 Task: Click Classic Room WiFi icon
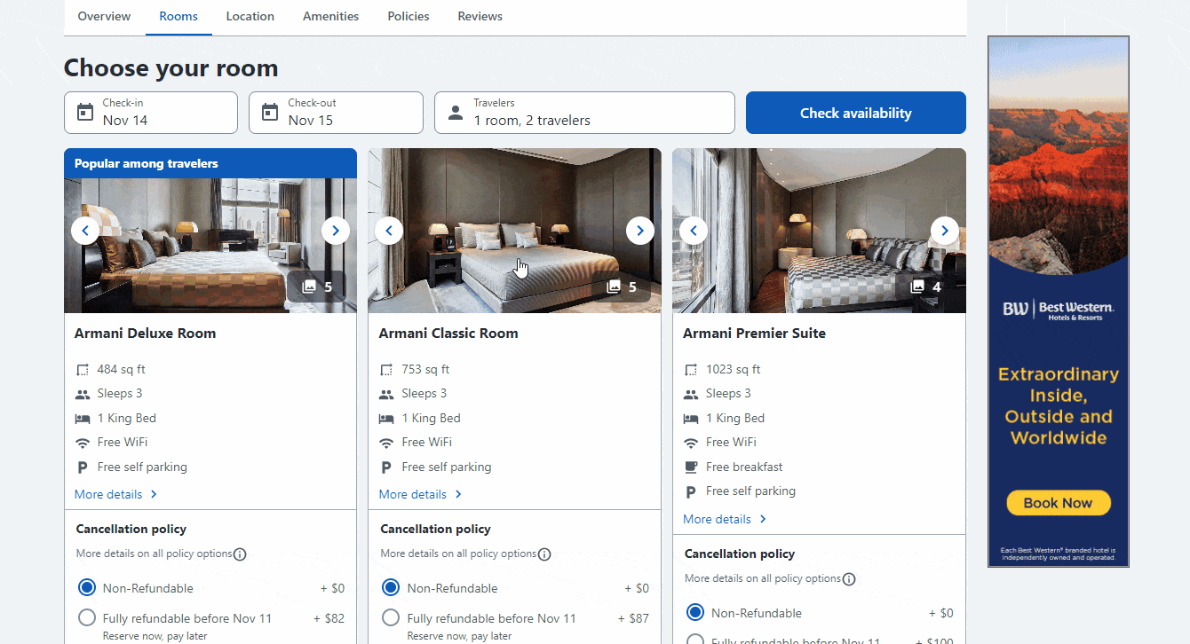(386, 443)
